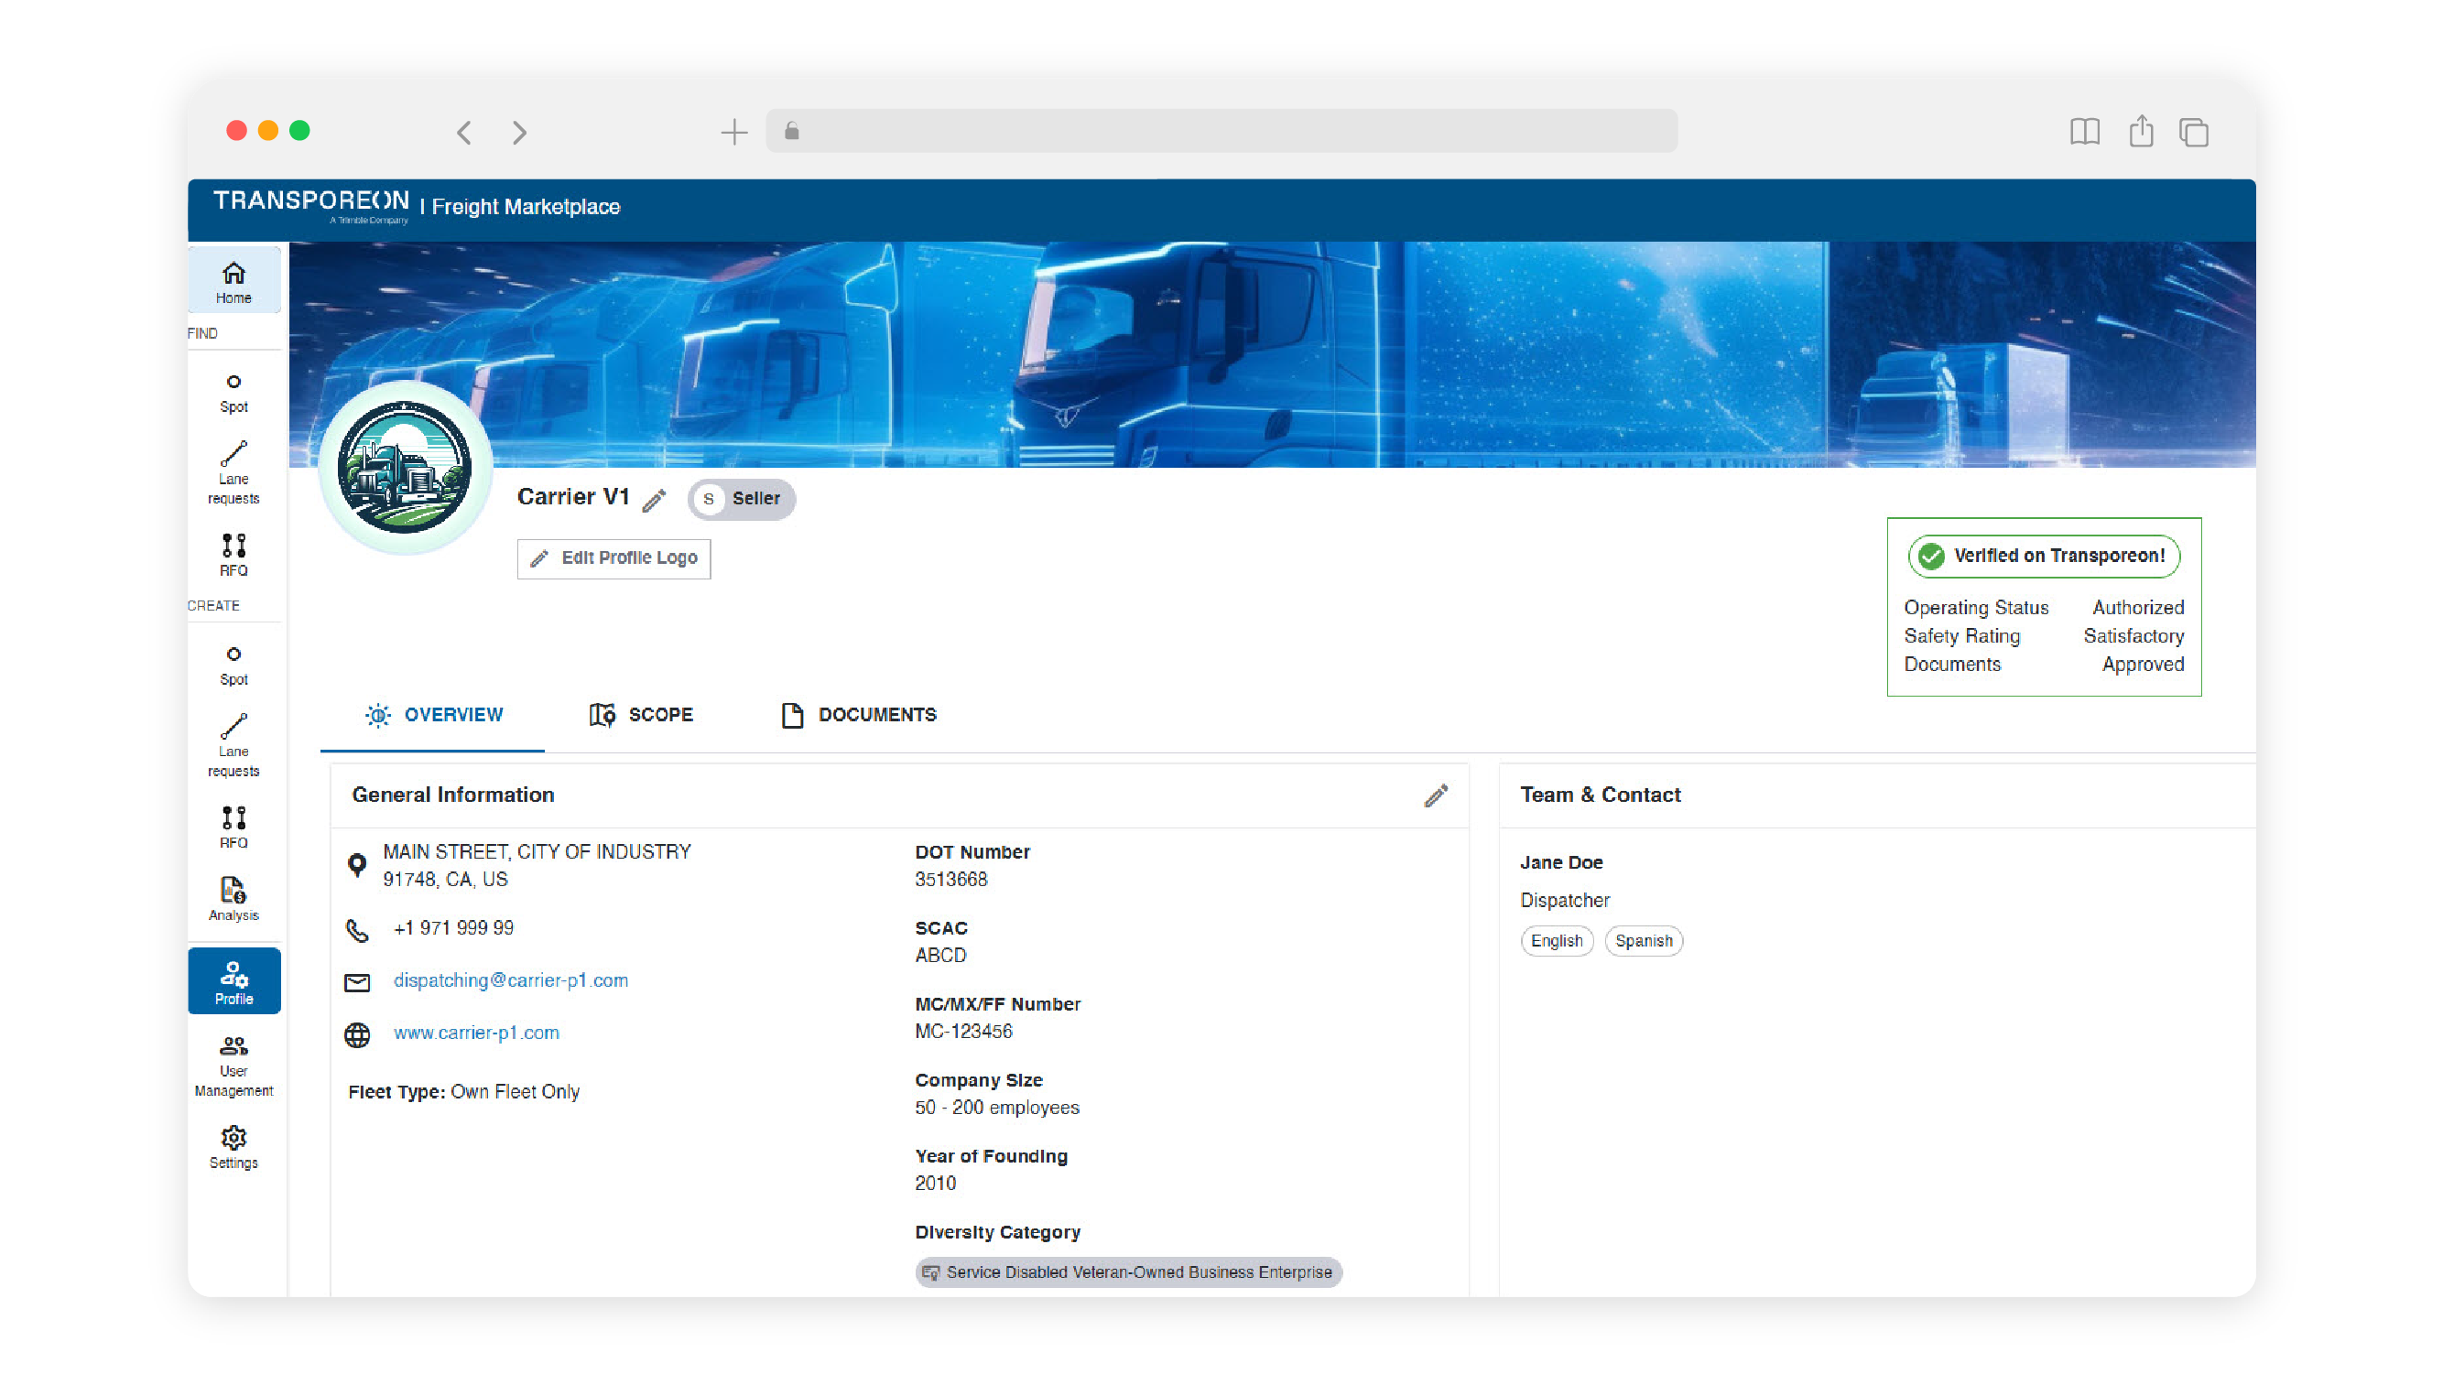This screenshot has height=1374, width=2443.
Task: Click Edit Profile Logo button
Action: point(613,557)
